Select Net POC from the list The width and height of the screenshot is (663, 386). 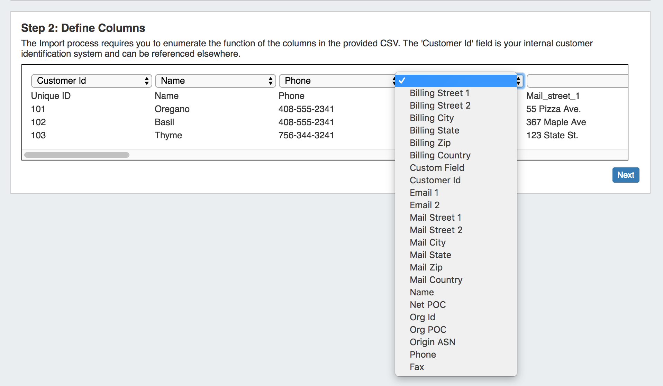428,305
